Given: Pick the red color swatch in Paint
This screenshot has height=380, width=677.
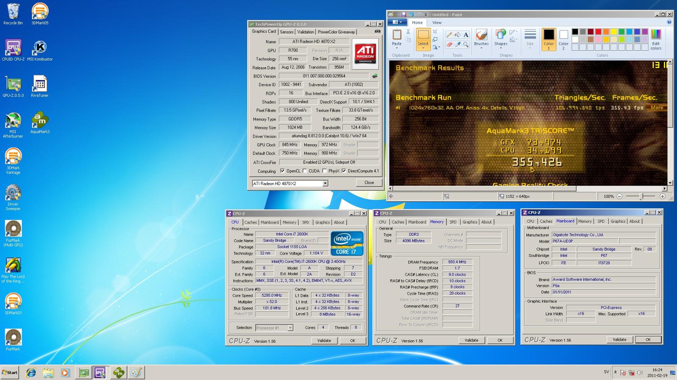Looking at the screenshot, I should click(x=598, y=32).
